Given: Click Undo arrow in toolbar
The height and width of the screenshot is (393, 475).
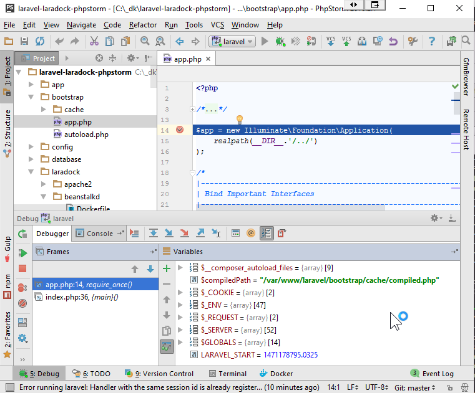Looking at the screenshot, I should [59, 41].
